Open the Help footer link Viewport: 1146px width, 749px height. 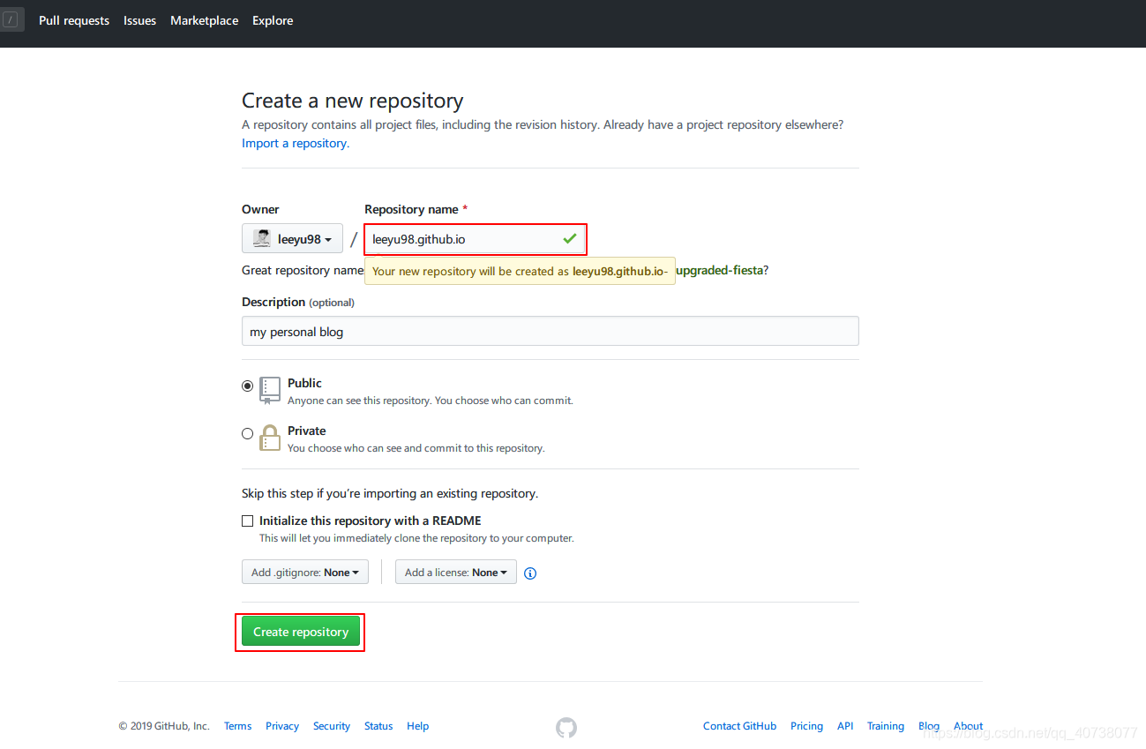[x=417, y=726]
